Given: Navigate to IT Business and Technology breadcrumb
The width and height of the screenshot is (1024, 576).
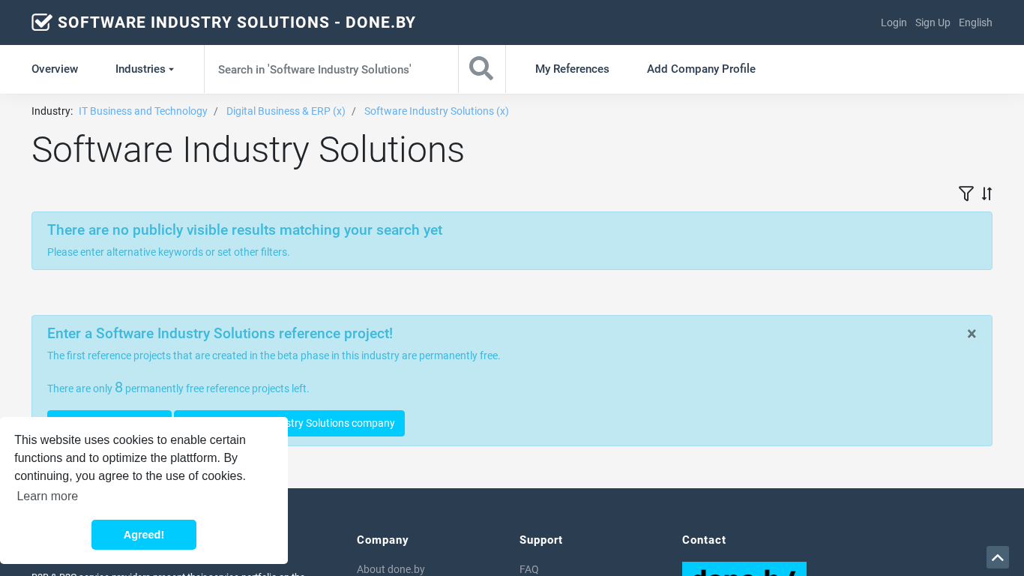Looking at the screenshot, I should point(143,111).
